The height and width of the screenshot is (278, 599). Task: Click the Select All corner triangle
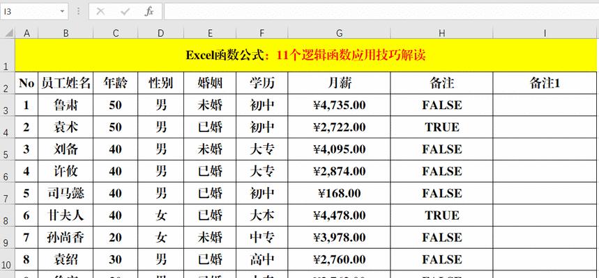[8, 33]
